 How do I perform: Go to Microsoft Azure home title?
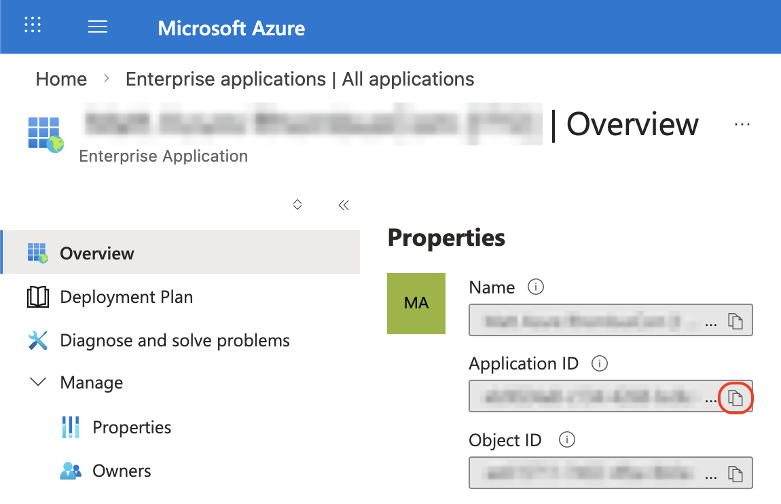pyautogui.click(x=231, y=29)
